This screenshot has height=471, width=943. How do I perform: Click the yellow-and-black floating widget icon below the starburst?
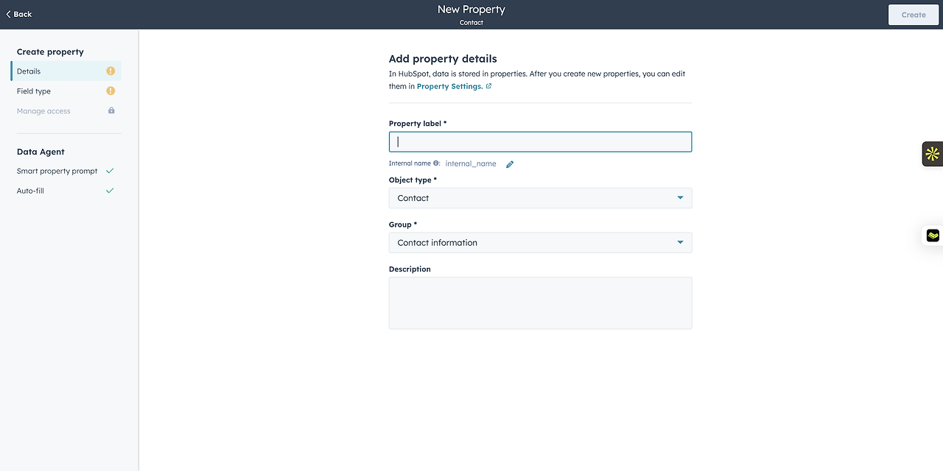(x=933, y=235)
